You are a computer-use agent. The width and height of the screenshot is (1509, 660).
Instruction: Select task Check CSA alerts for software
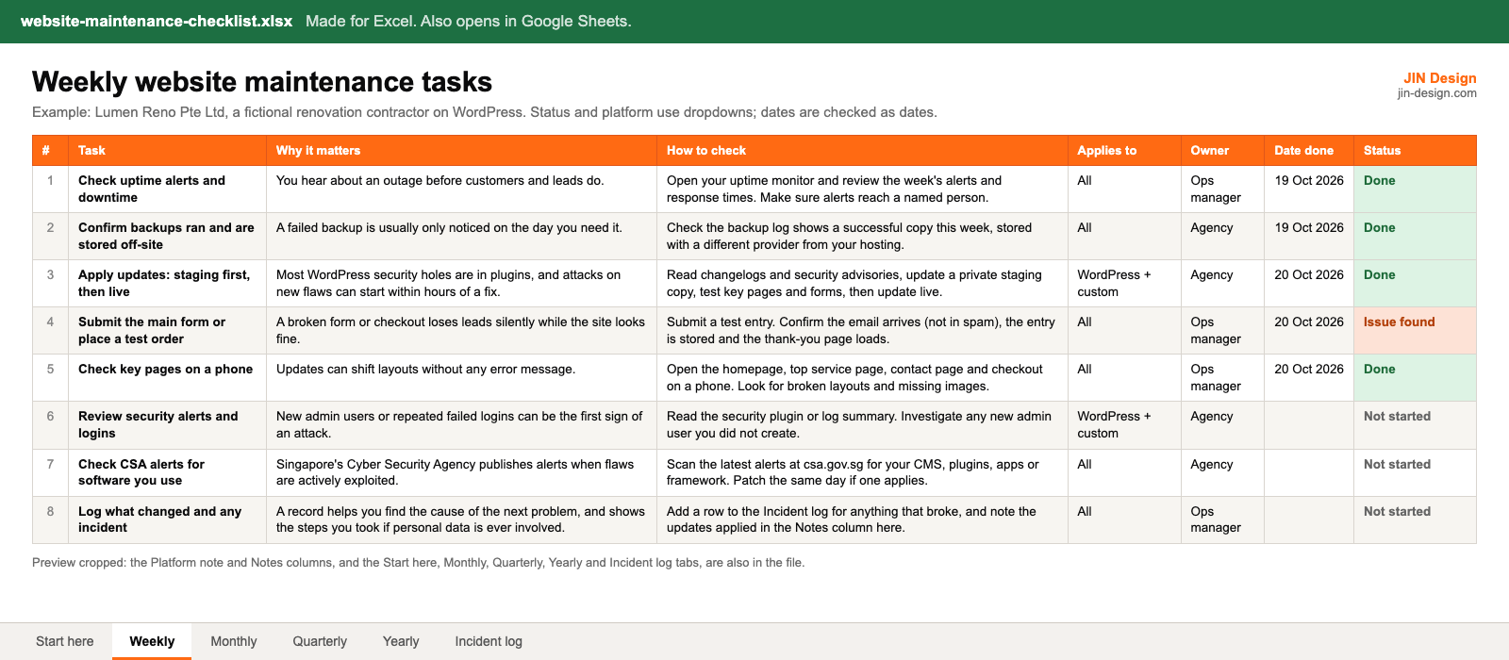pyautogui.click(x=167, y=473)
